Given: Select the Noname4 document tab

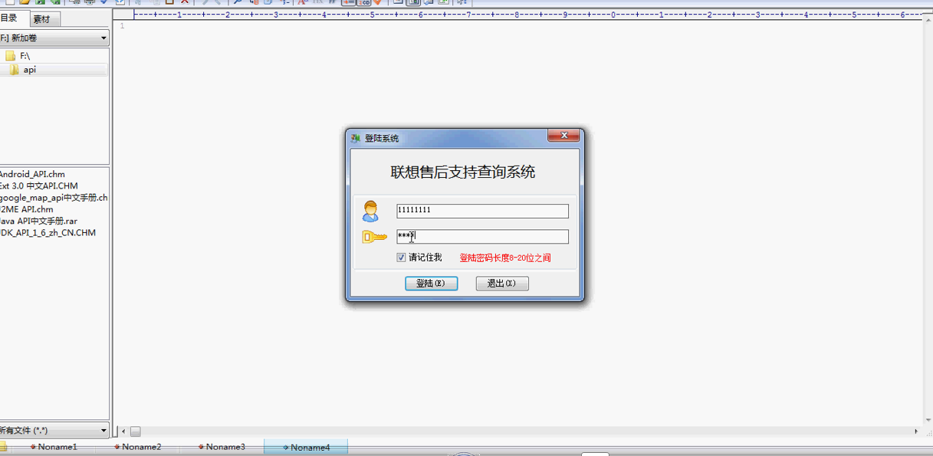Looking at the screenshot, I should [306, 447].
